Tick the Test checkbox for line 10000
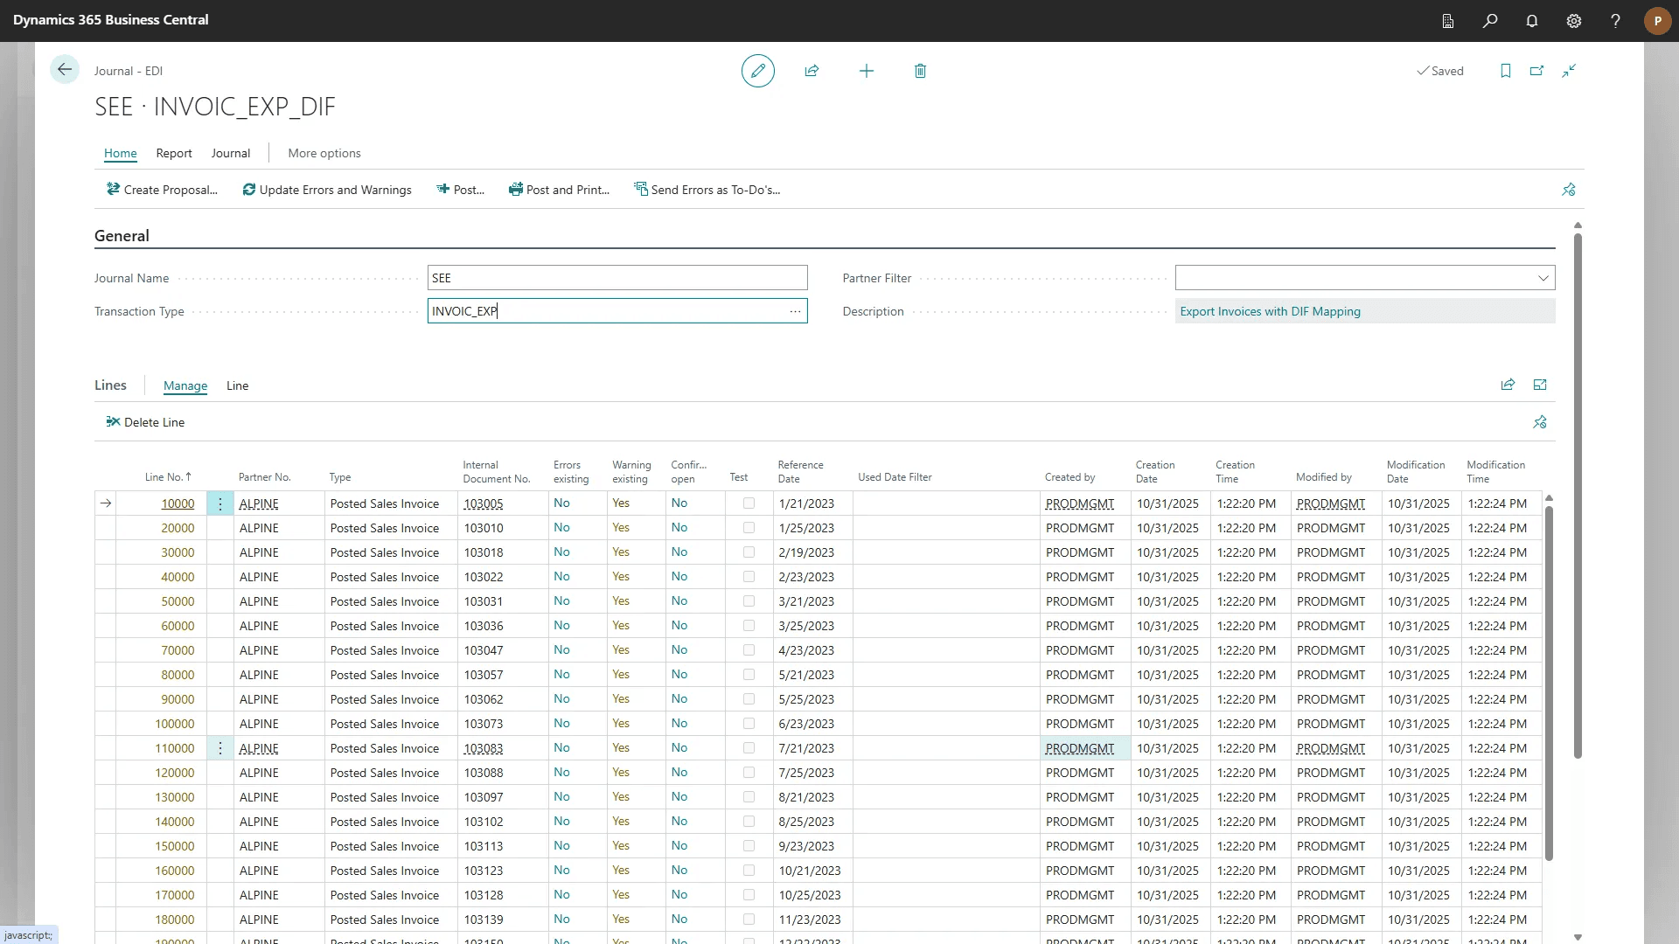Screen dimensions: 1679x944 click(749, 503)
